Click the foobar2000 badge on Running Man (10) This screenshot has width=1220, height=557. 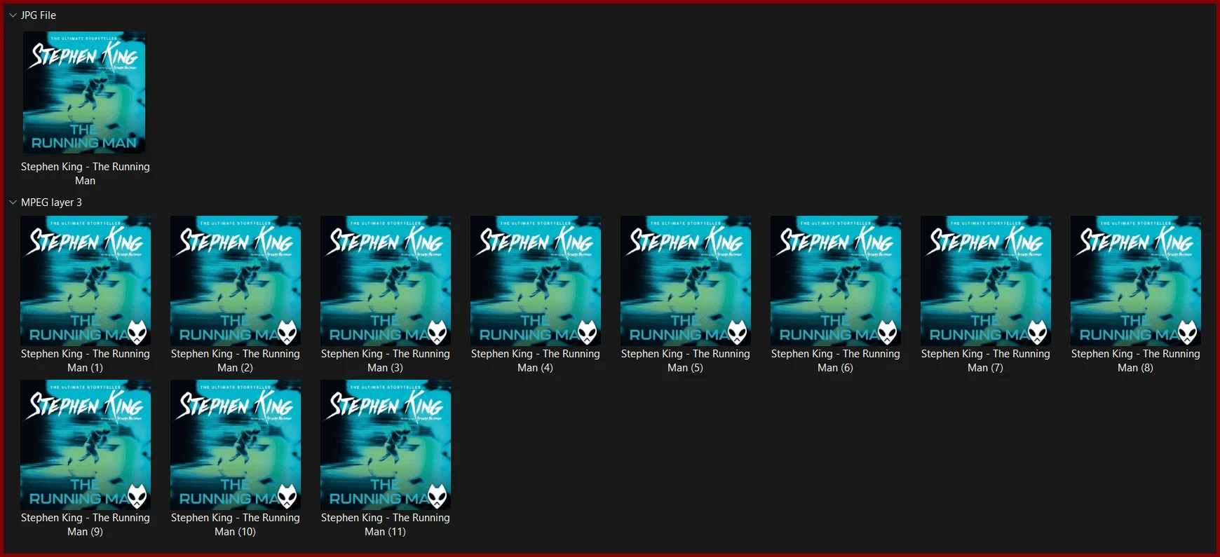click(x=287, y=496)
